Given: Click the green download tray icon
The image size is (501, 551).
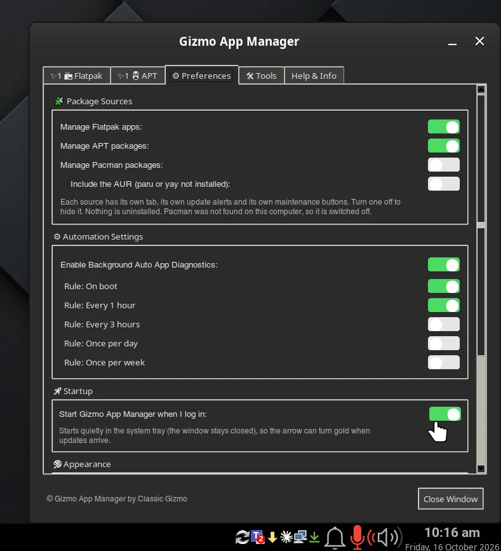Looking at the screenshot, I should pos(314,537).
